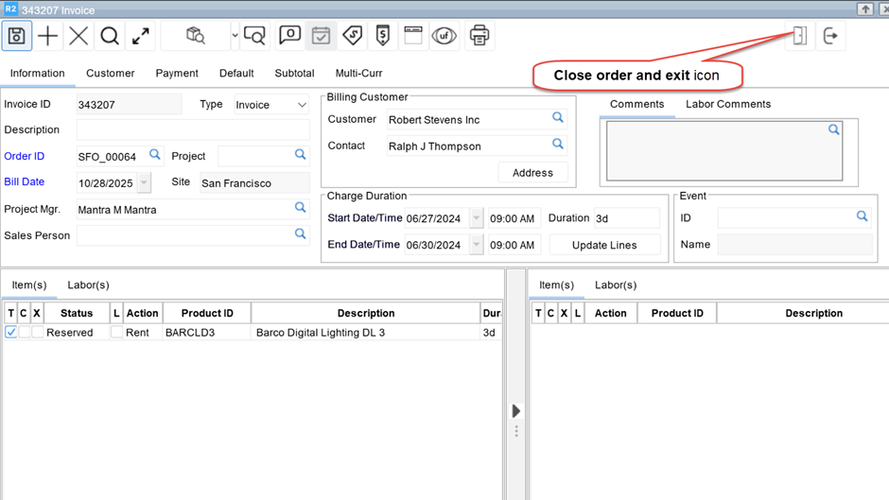Click the eye 'uf' toolbar icon

point(444,36)
